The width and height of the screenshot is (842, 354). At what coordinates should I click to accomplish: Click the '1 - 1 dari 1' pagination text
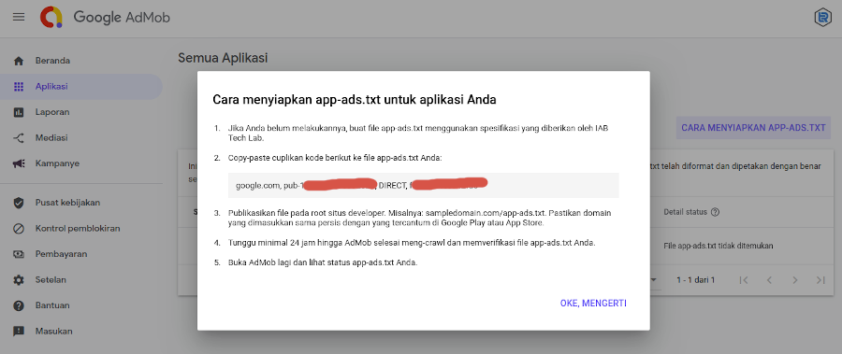click(x=695, y=280)
